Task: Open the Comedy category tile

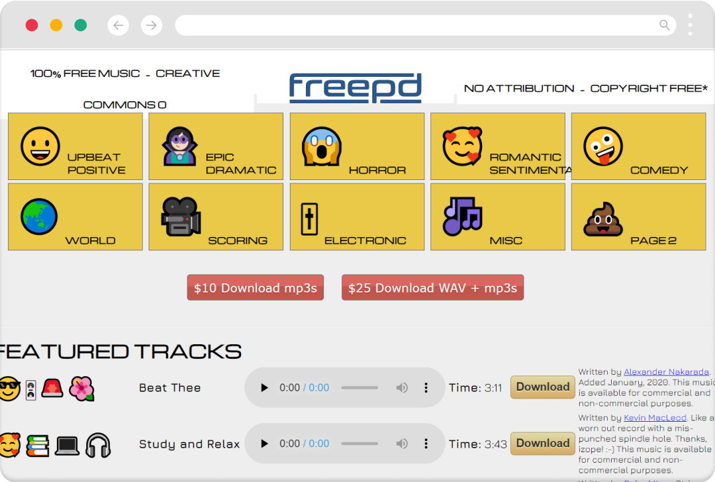Action: point(638,146)
